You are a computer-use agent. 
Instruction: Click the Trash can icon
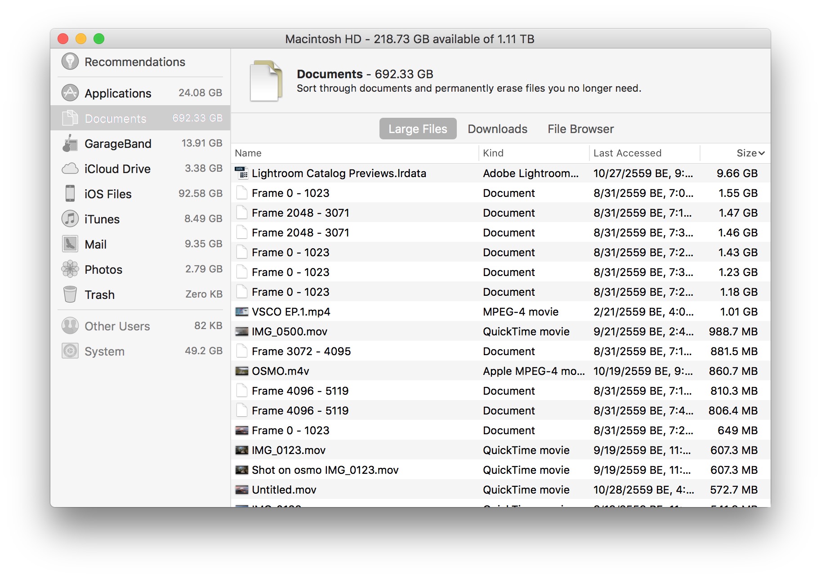coord(70,294)
